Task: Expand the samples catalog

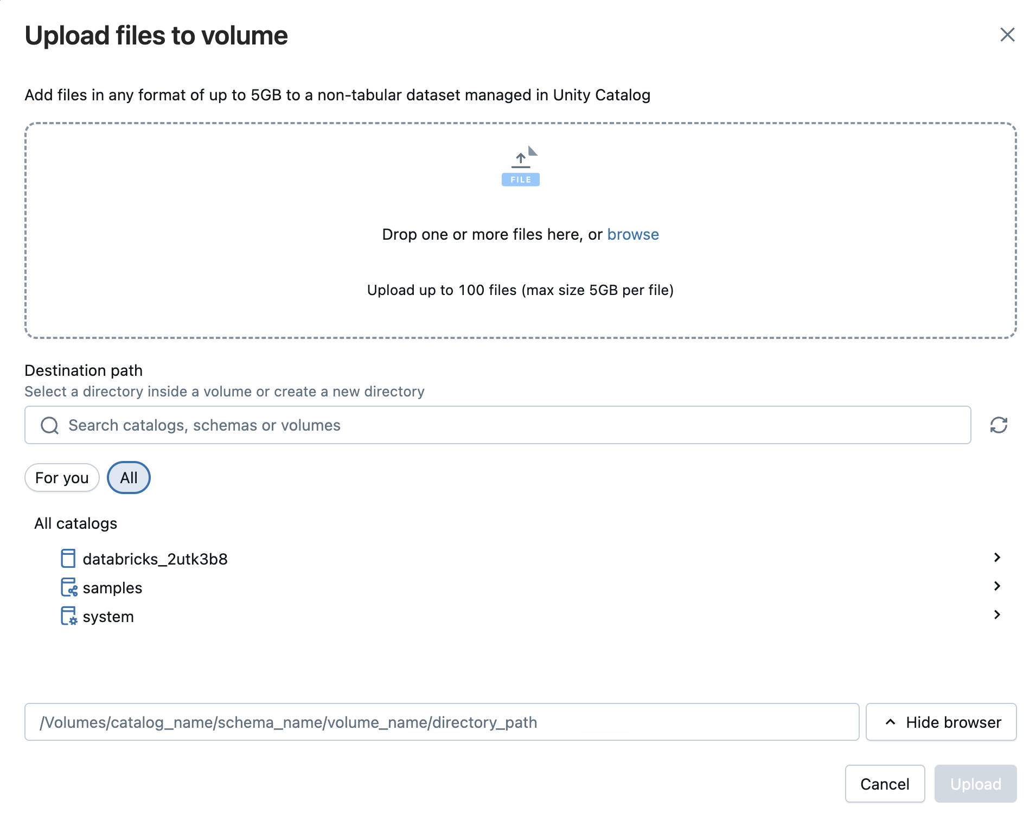Action: 997,586
